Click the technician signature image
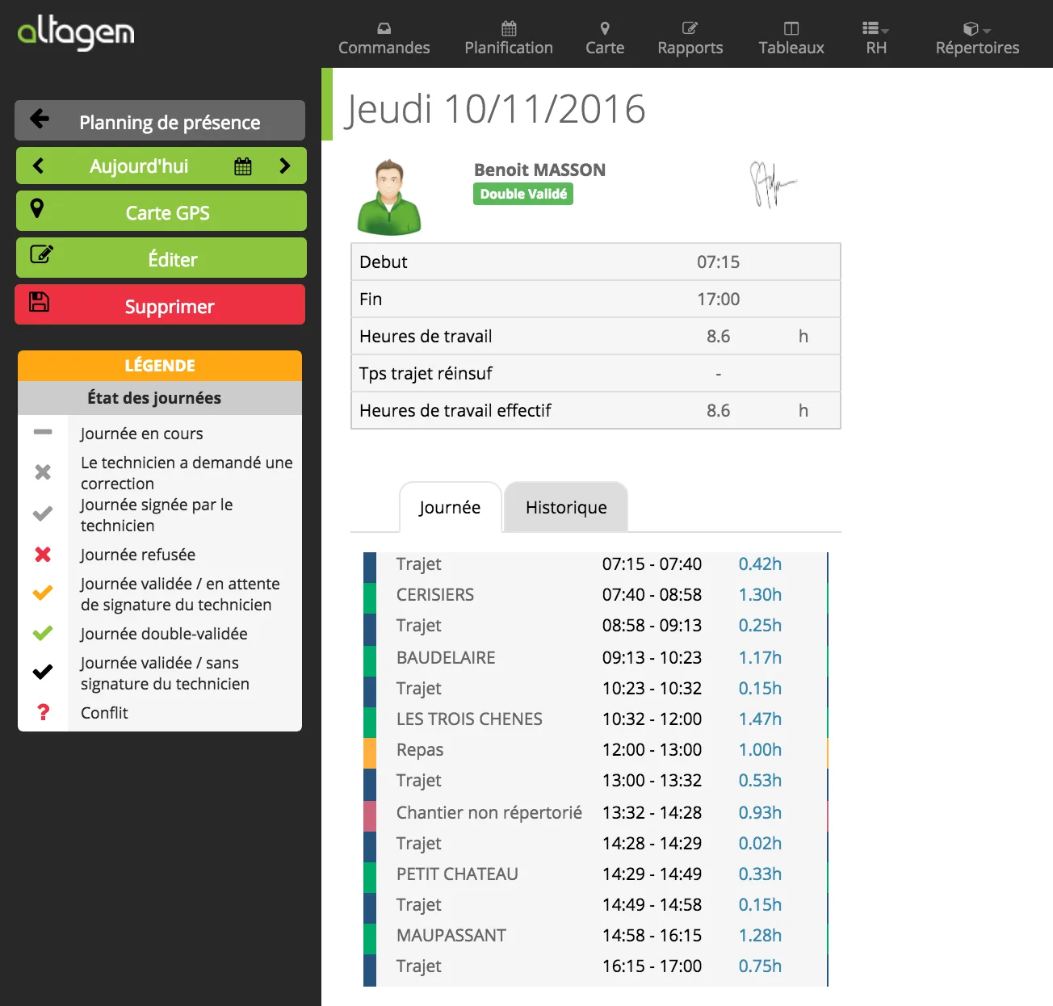The width and height of the screenshot is (1053, 1006). pos(772,185)
